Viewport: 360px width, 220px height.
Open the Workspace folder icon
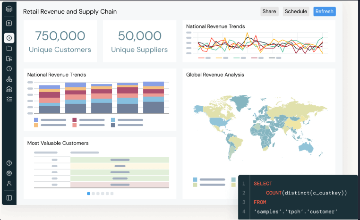pos(9,48)
